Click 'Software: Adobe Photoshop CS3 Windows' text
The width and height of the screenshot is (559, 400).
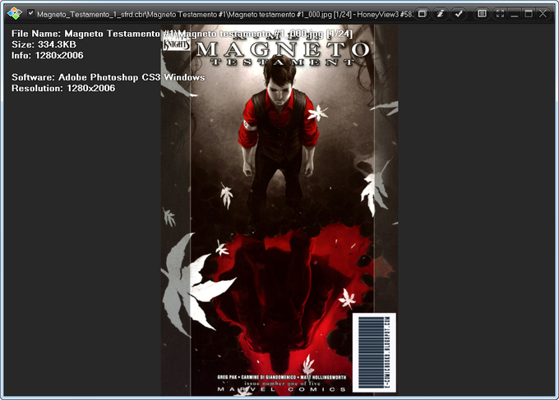pyautogui.click(x=108, y=77)
